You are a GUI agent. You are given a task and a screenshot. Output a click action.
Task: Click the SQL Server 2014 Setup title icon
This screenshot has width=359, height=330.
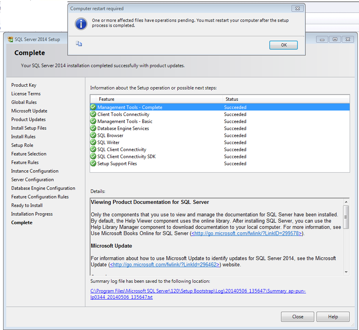(10, 39)
